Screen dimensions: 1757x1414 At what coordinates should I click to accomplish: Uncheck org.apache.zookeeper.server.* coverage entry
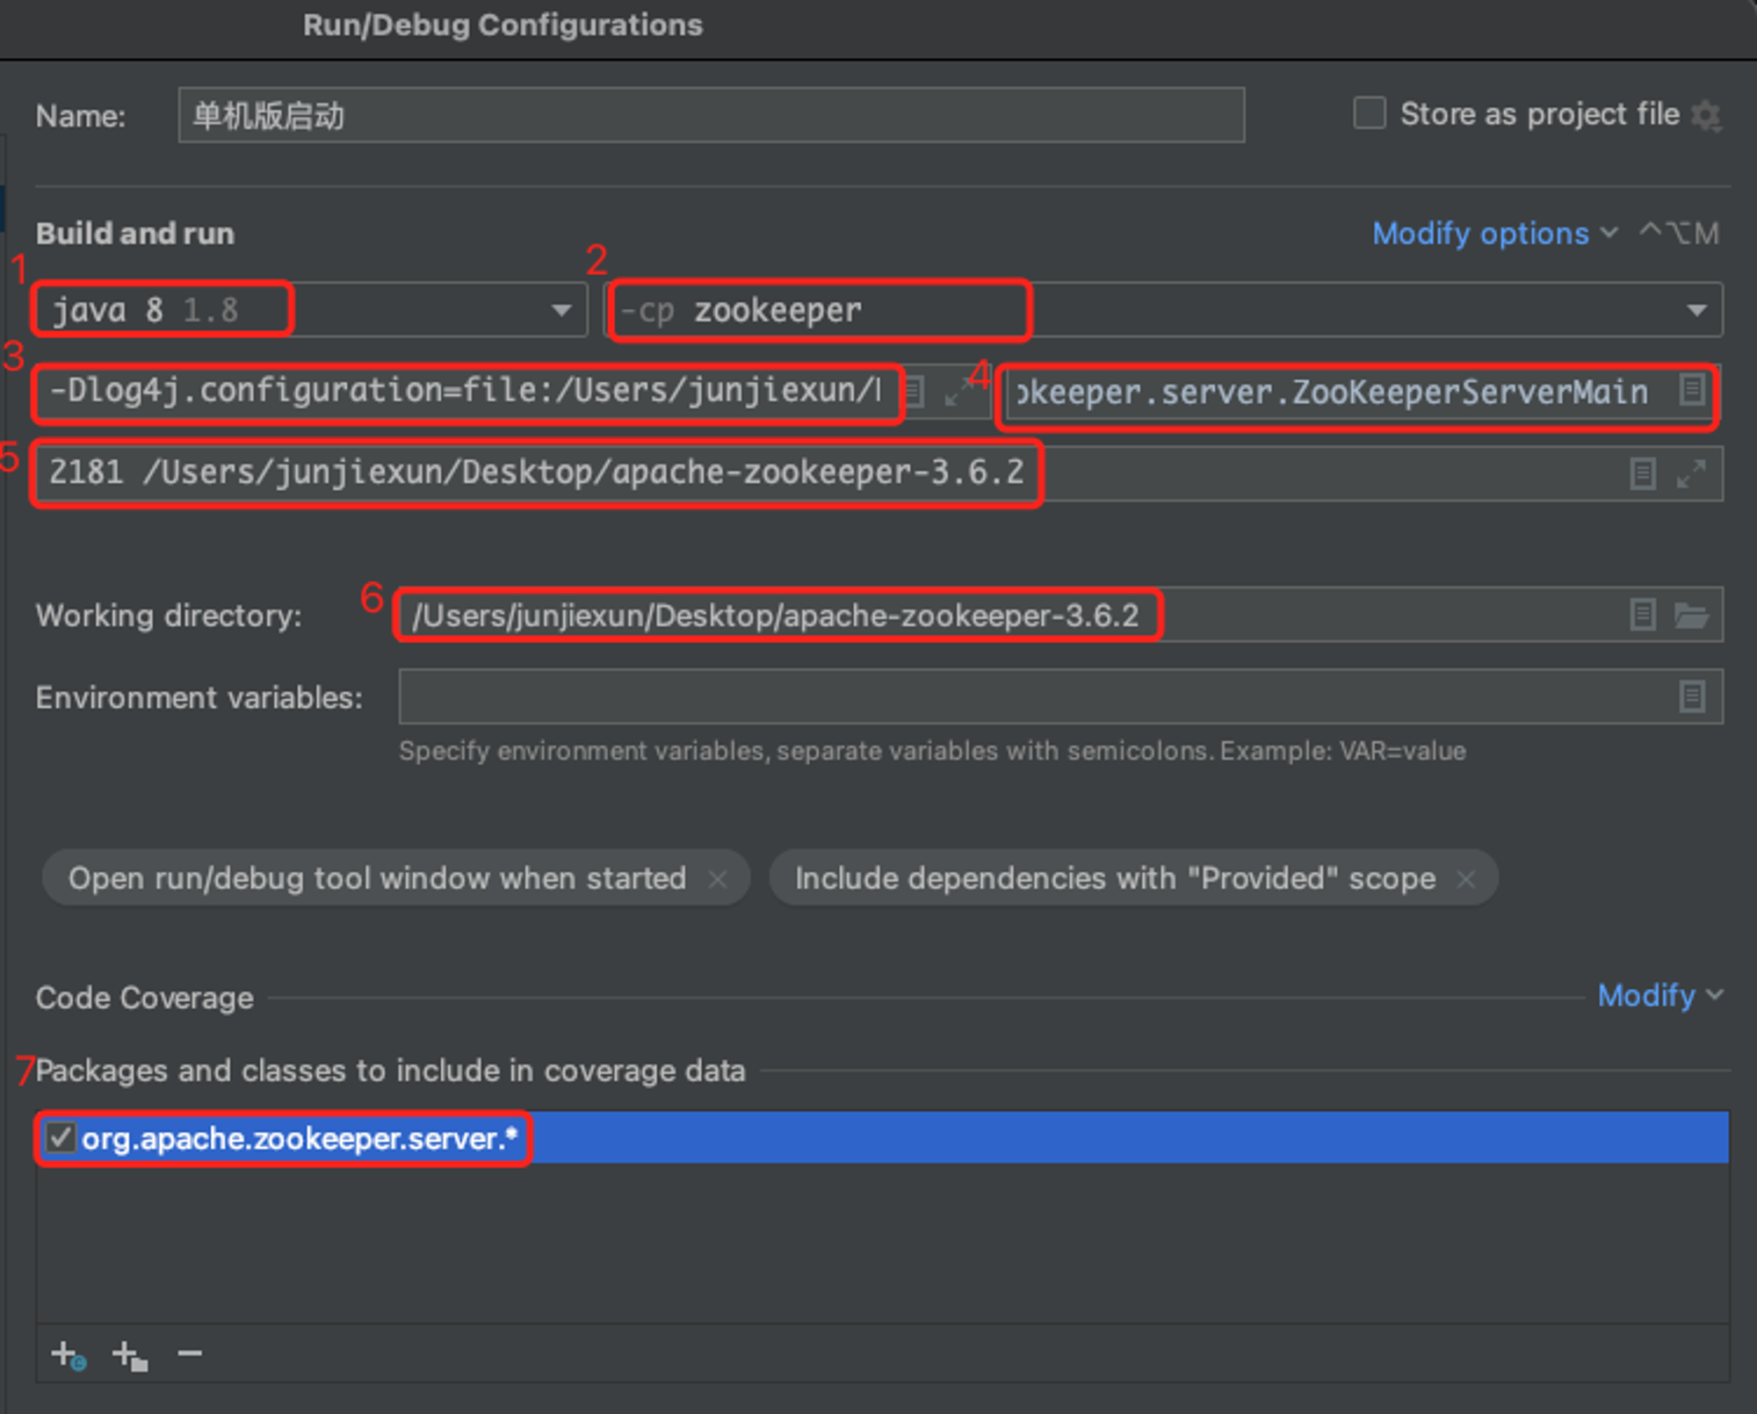point(60,1138)
